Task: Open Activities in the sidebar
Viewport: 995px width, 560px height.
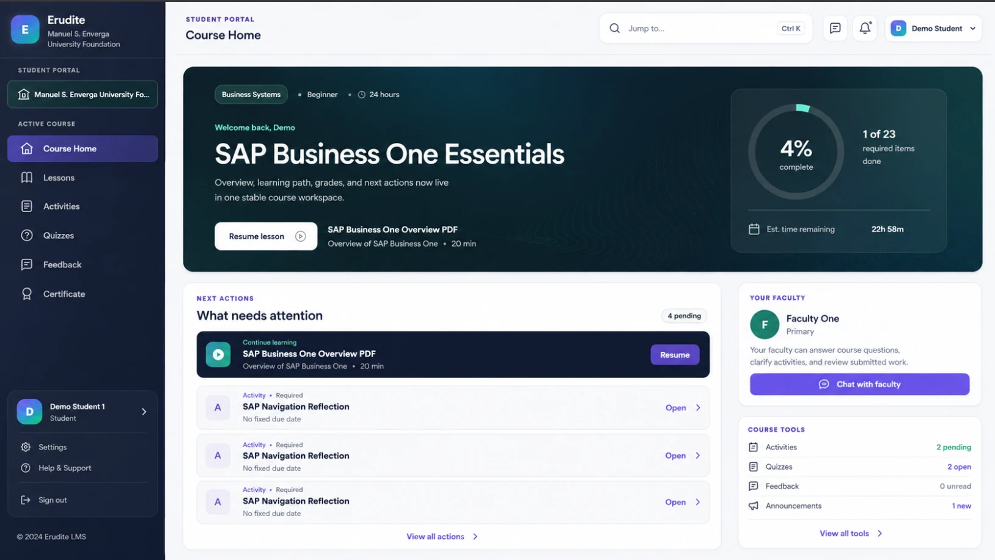Action: click(x=83, y=206)
